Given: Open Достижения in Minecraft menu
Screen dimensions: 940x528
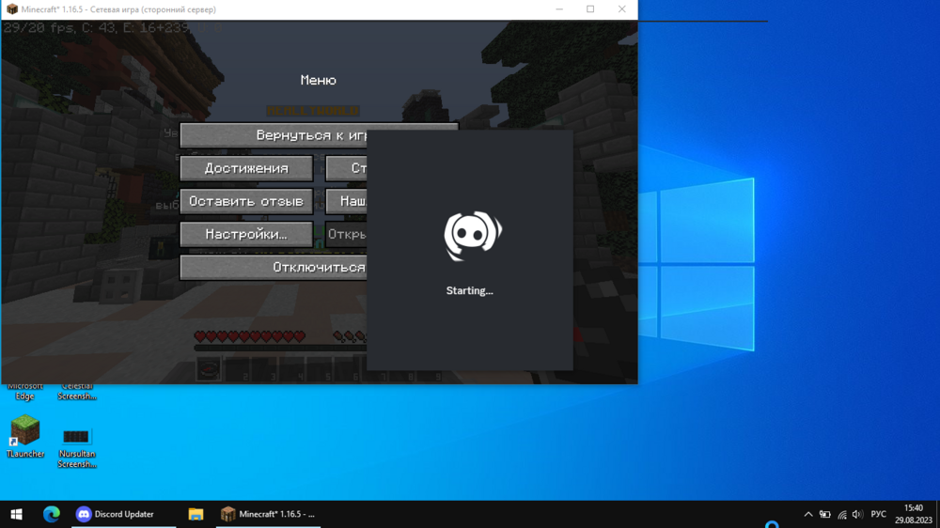Looking at the screenshot, I should pos(246,168).
